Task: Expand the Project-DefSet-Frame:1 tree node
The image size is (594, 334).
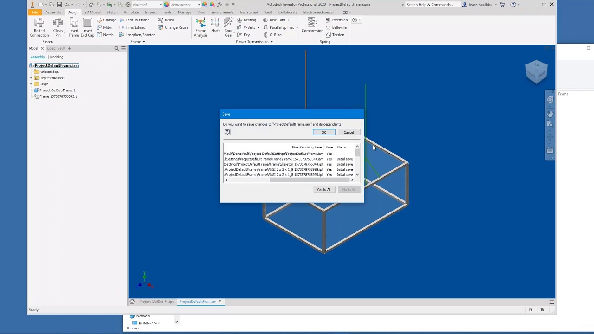Action: click(31, 90)
